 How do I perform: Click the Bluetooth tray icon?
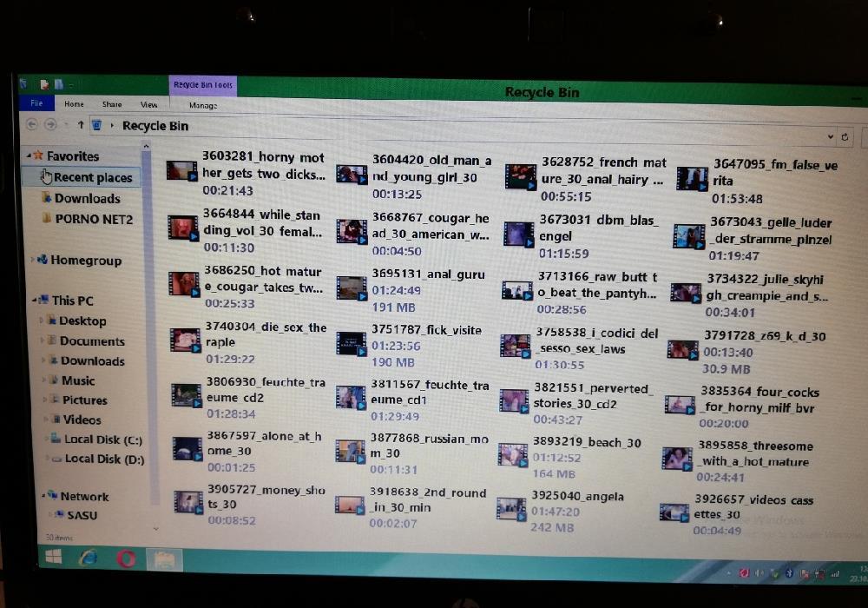click(790, 573)
